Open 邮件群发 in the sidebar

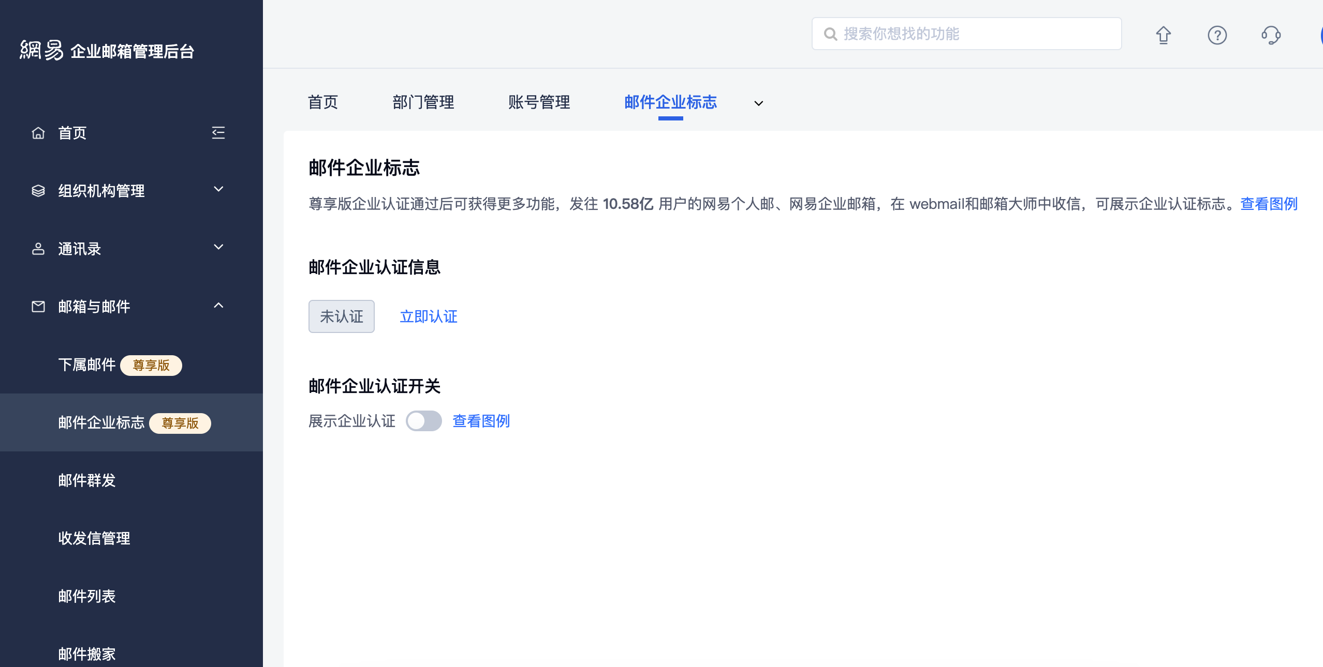[87, 481]
